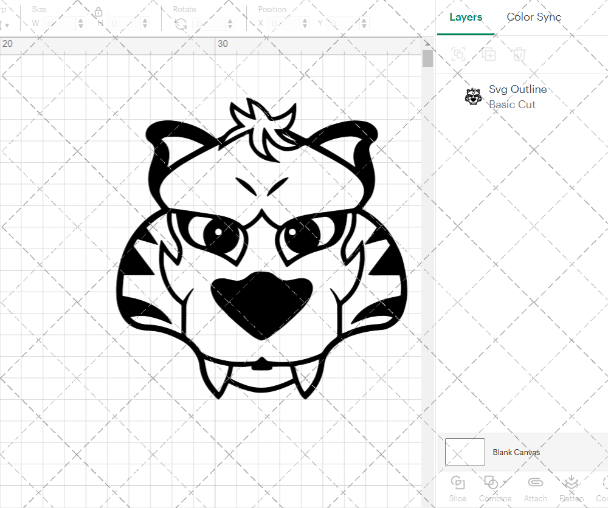Click the Delete trash icon in the Layers panel
Viewport: 608px width, 508px height.
519,54
